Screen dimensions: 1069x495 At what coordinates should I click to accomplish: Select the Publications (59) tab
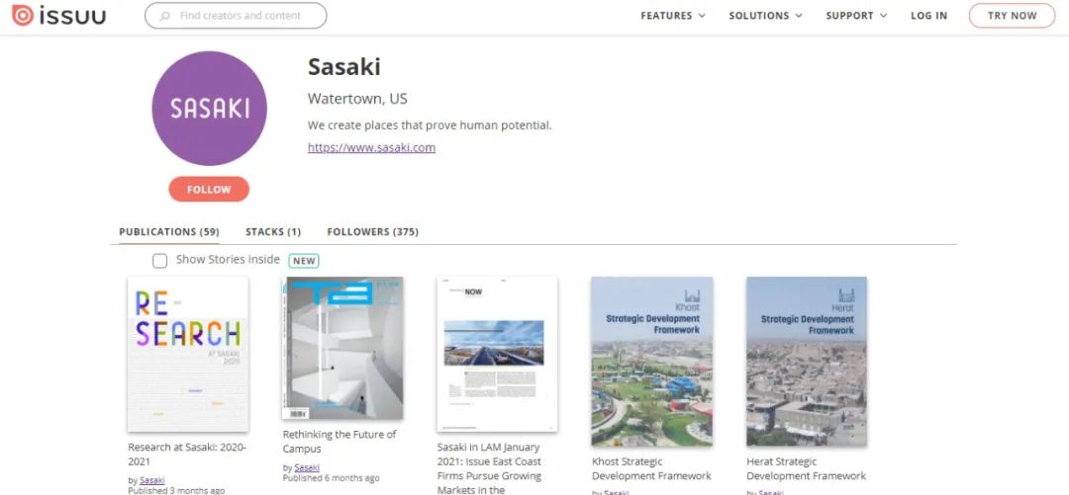point(169,231)
